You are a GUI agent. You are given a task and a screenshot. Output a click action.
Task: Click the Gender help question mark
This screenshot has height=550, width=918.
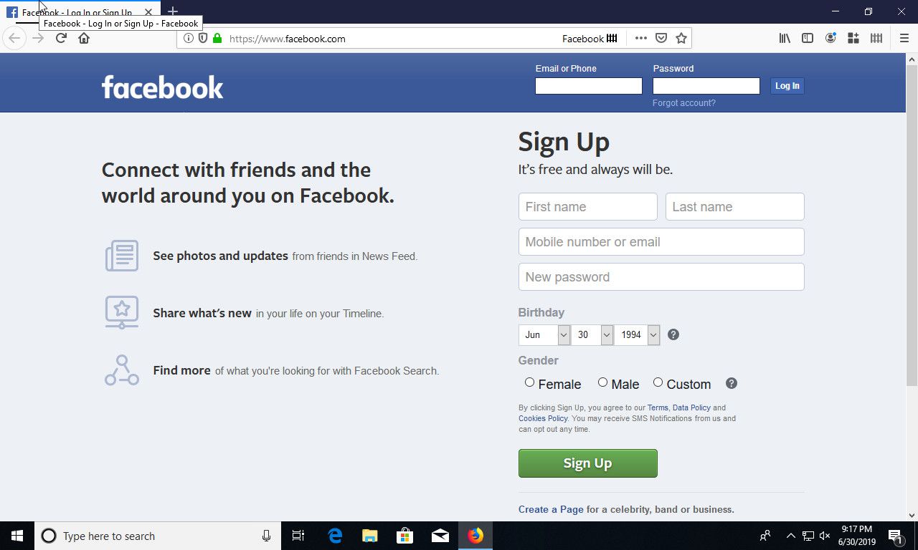click(x=732, y=383)
